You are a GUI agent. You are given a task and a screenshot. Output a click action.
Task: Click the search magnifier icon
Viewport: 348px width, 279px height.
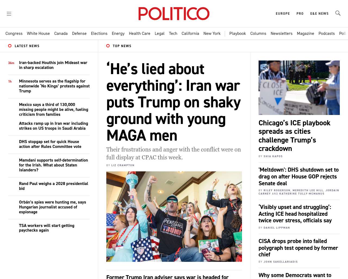click(x=338, y=13)
